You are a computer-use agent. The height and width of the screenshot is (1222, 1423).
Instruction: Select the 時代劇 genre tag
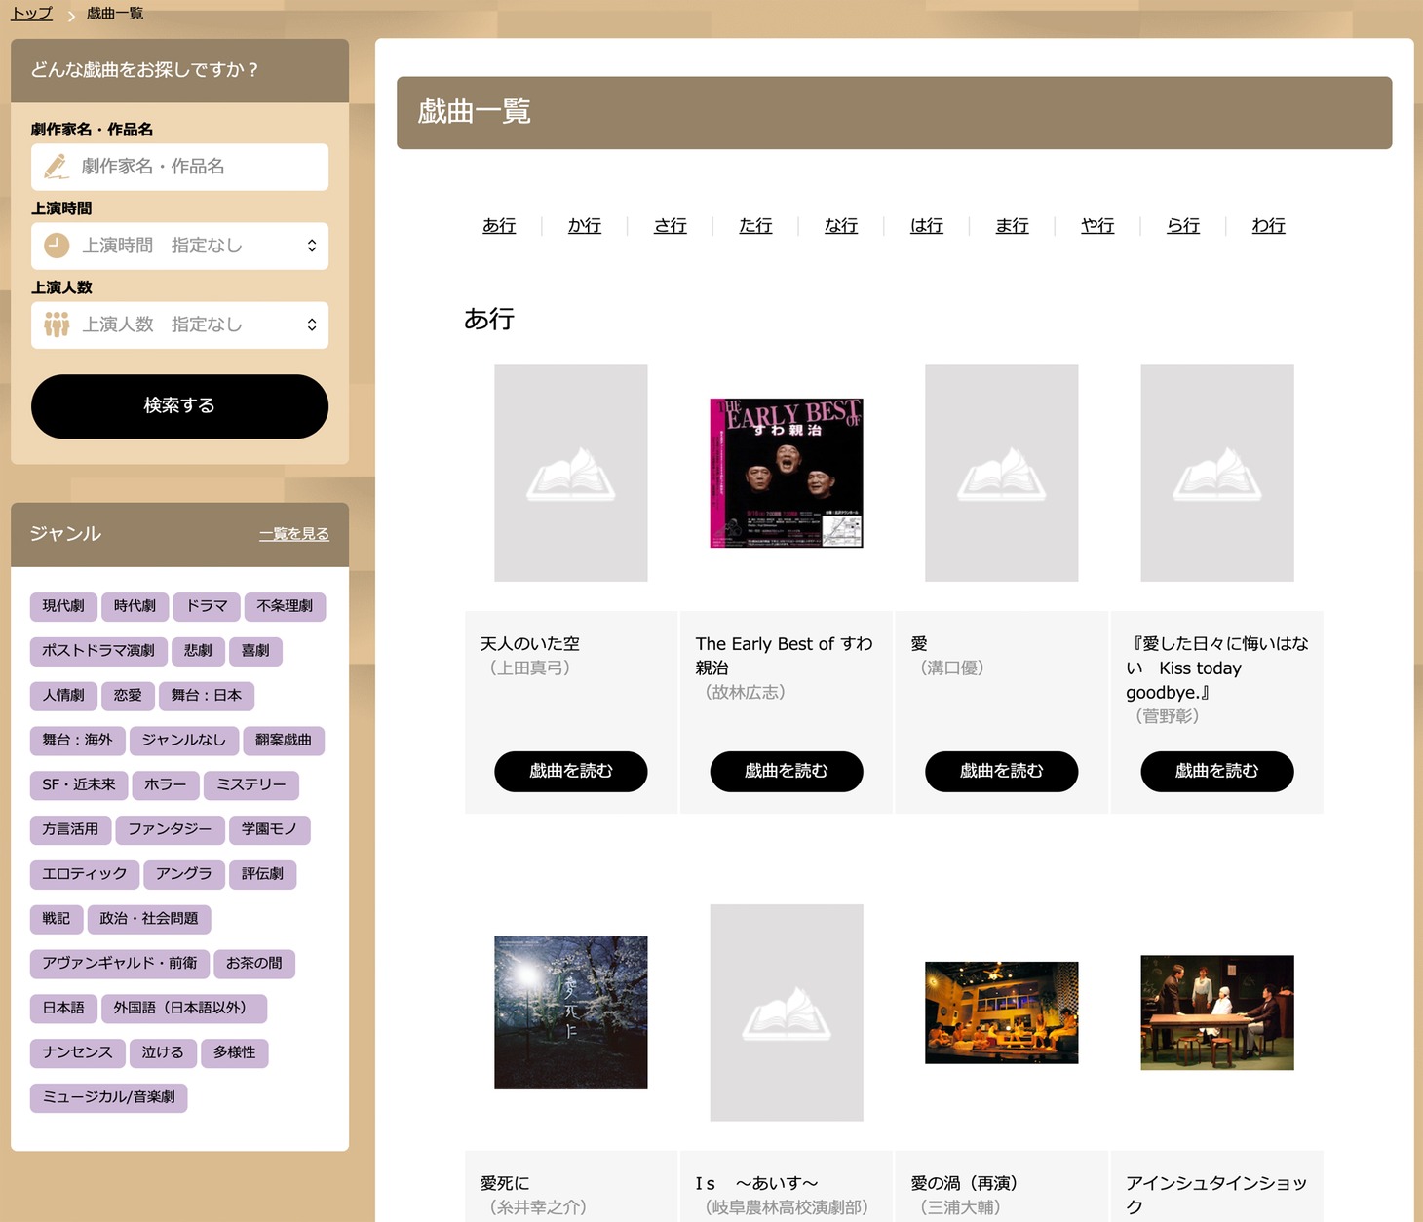[x=135, y=606]
